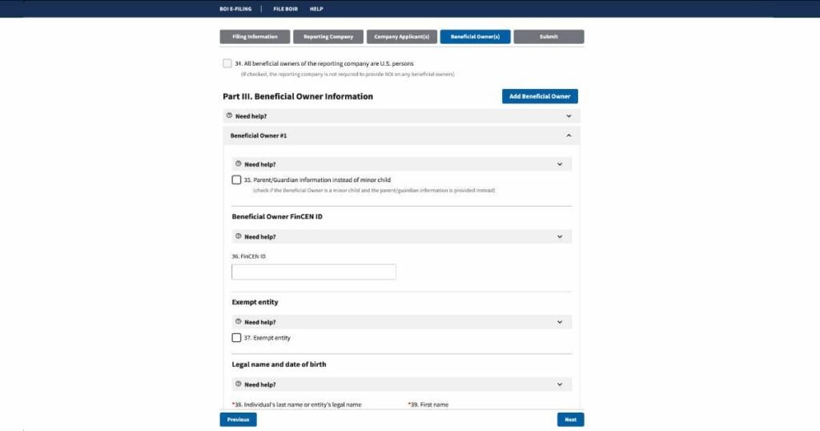Click the help icon in FinCEN ID section

coord(238,236)
